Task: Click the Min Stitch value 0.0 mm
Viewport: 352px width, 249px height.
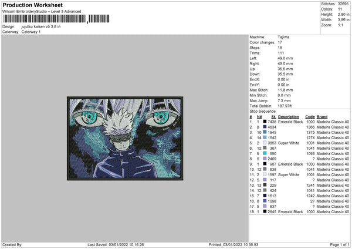Action: coord(284,95)
